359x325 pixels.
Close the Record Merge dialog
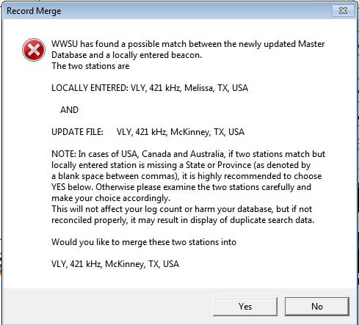coord(343,10)
